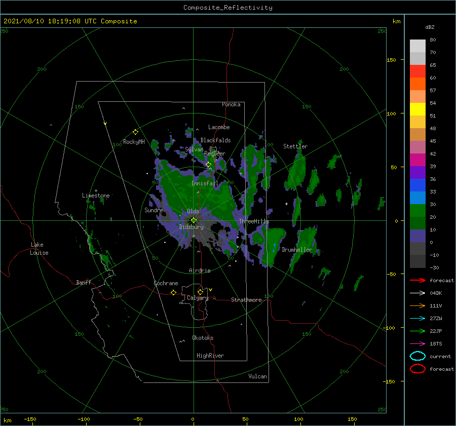Click the purple swatch beside 39 dBZ
Image resolution: width=456 pixels, height=426 pixels.
(x=417, y=172)
